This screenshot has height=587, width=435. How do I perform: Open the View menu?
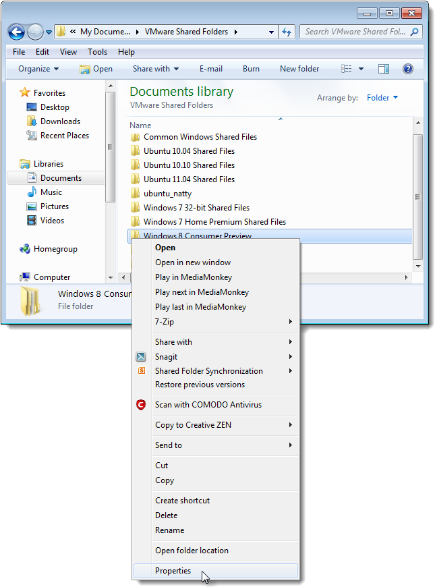68,52
